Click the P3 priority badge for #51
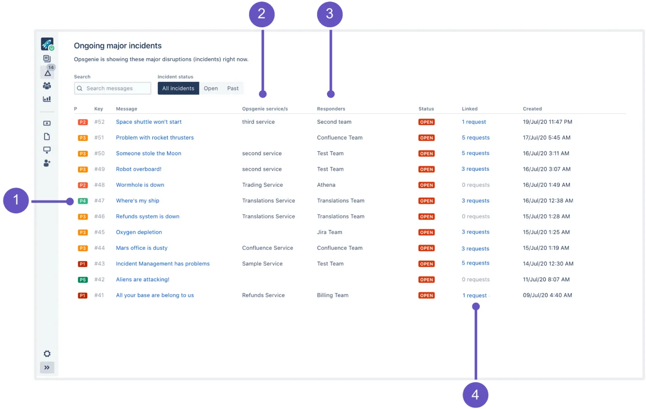The image size is (646, 409). [x=83, y=138]
